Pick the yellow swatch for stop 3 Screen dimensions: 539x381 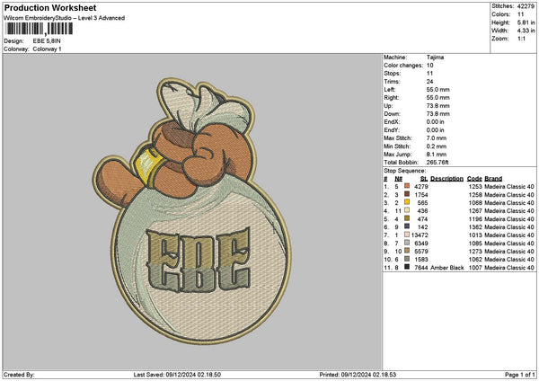point(406,201)
